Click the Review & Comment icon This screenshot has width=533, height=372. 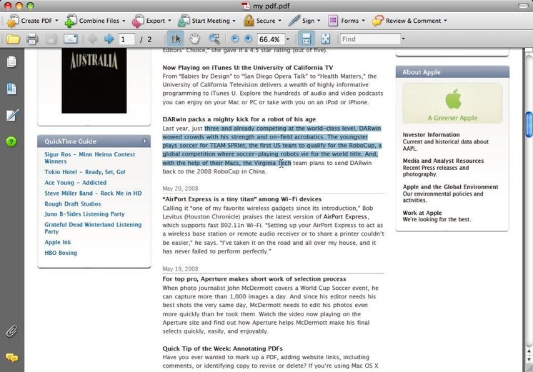[378, 21]
